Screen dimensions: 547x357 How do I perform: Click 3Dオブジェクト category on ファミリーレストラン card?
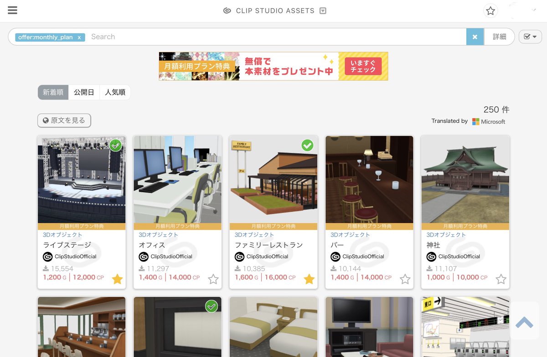click(x=254, y=235)
